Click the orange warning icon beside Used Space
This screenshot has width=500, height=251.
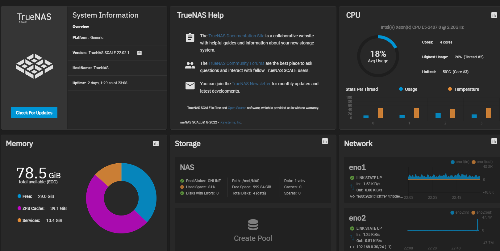click(x=182, y=187)
